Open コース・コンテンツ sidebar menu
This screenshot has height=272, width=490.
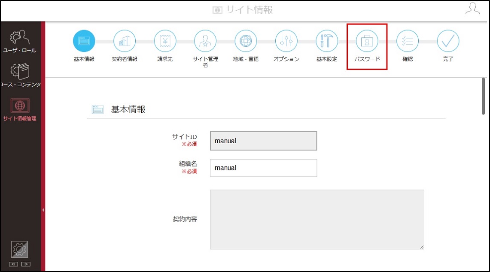click(x=20, y=75)
